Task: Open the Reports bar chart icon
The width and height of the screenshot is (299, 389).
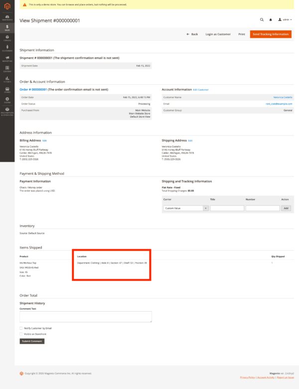Action: pos(7,79)
